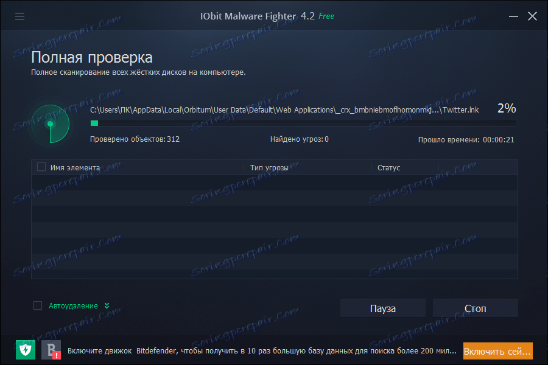Screen dimensions: 548x365
Task: Click the 2% progress value
Action: tap(507, 108)
